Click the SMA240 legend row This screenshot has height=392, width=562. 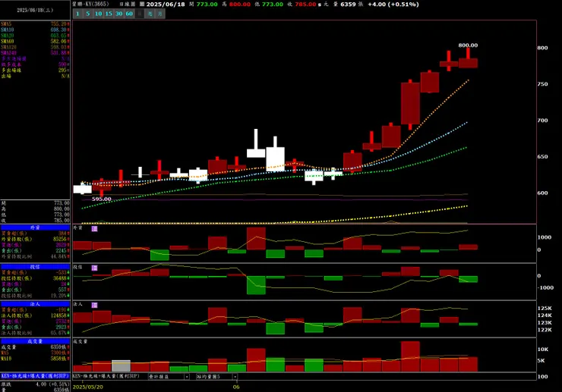pos(35,52)
